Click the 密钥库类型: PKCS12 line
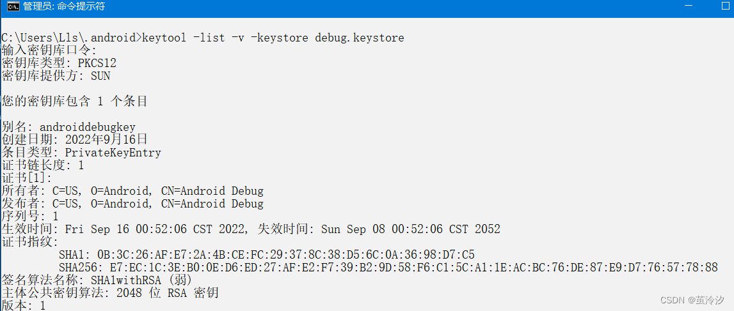734x311 pixels. (x=59, y=63)
